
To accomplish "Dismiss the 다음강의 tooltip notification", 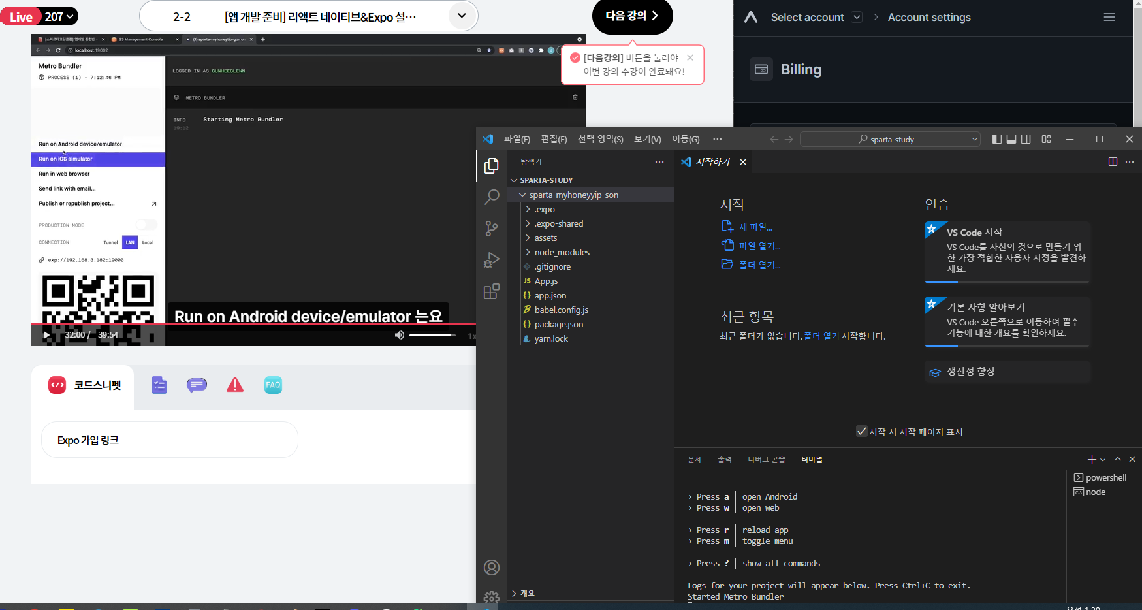I will [x=690, y=57].
